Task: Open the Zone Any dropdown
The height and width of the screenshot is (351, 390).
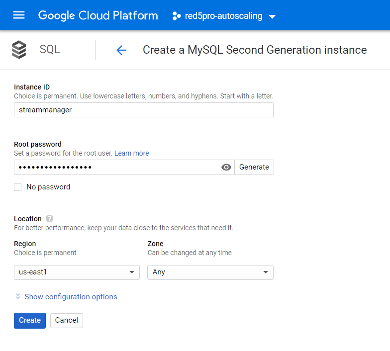Action: pyautogui.click(x=210, y=272)
